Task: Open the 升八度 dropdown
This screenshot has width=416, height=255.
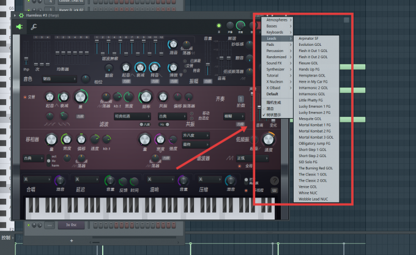Action: 196,136
